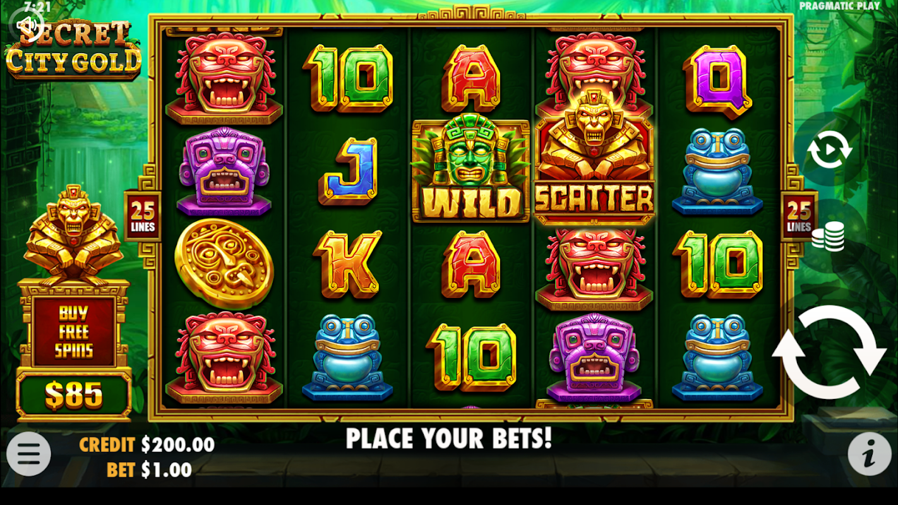Click the Credit $200.00 balance
The image size is (898, 505).
pos(147,445)
